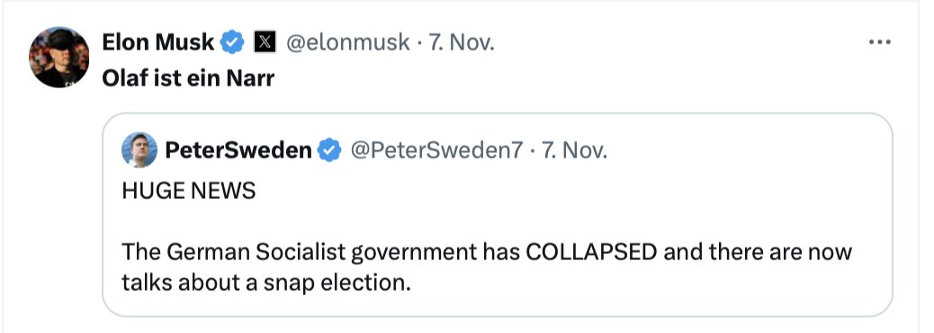Click the PeterSweden display name
Viewport: 934px width, 333px height.
pos(238,150)
